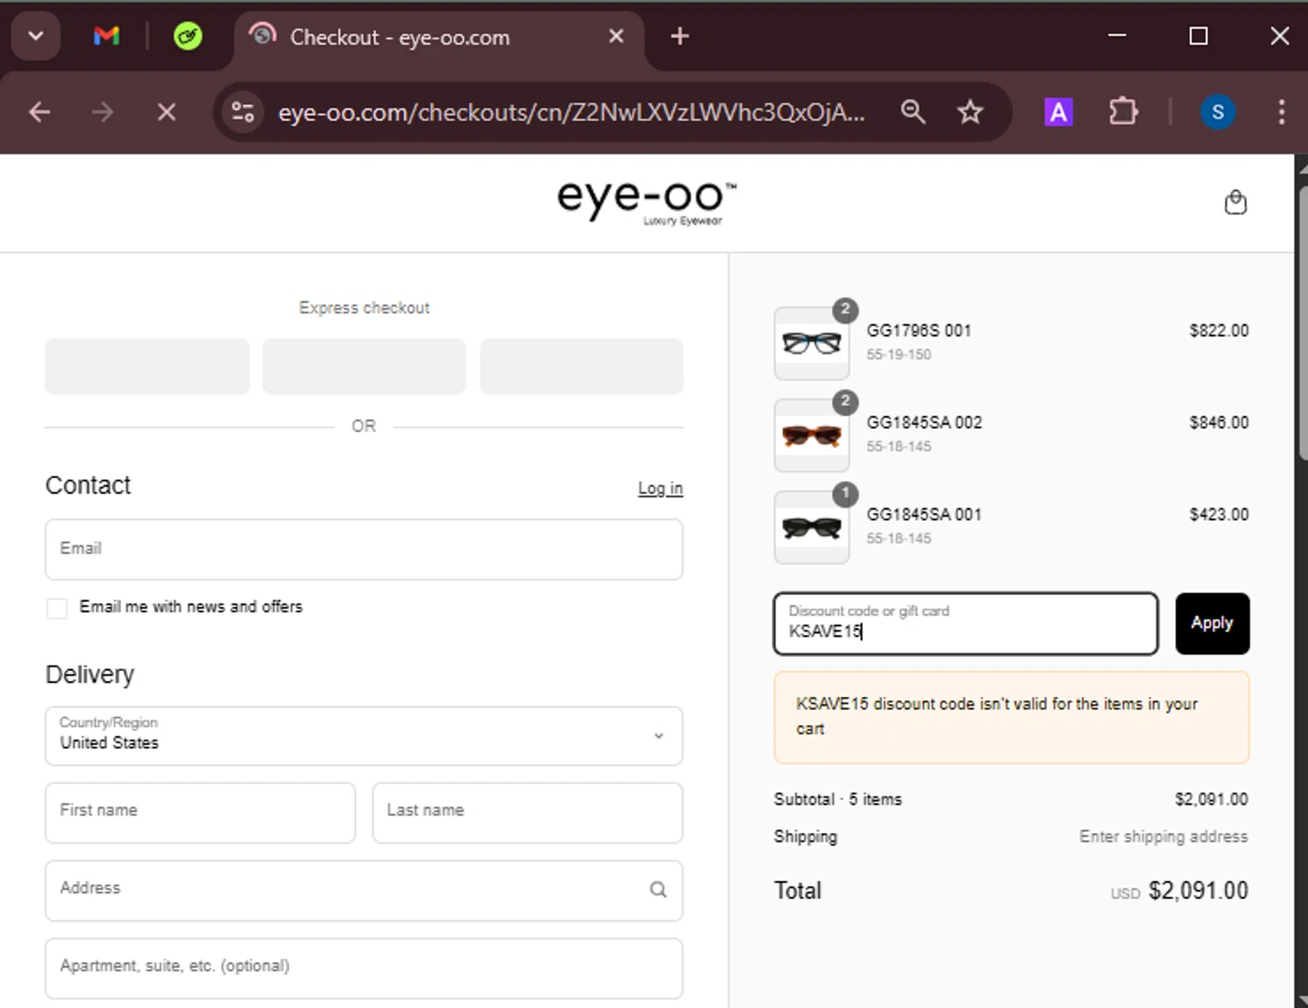The width and height of the screenshot is (1308, 1008).
Task: Stop loading the page
Action: click(x=167, y=112)
